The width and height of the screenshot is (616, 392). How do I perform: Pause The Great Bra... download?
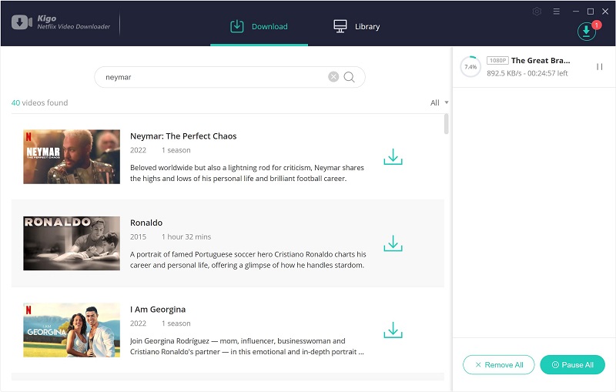600,67
